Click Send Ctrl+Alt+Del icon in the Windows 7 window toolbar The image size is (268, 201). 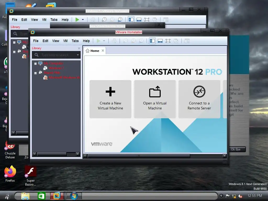[93, 20]
